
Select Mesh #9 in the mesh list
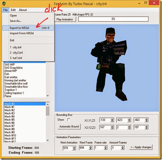click(x=25, y=132)
